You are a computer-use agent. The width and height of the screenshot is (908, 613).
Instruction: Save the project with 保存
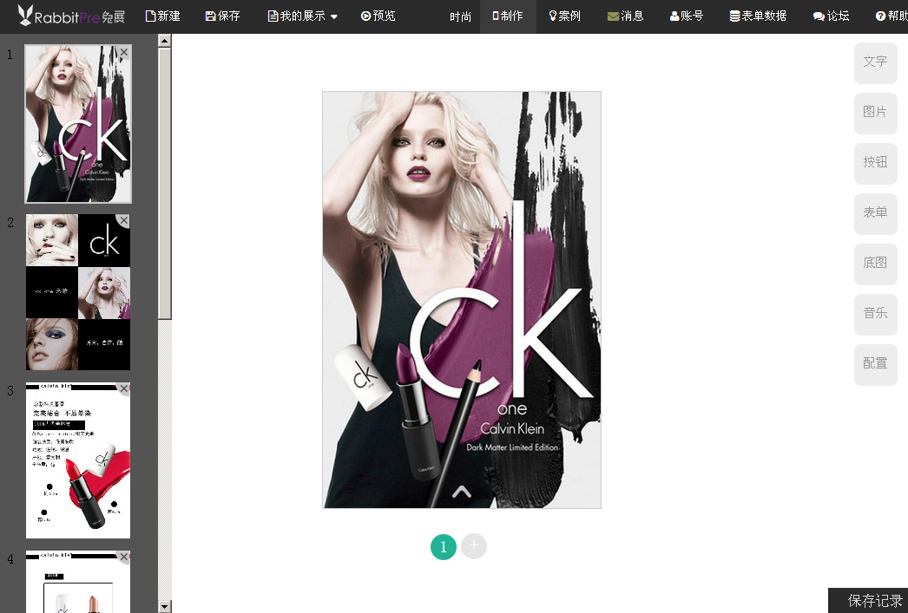coord(223,16)
